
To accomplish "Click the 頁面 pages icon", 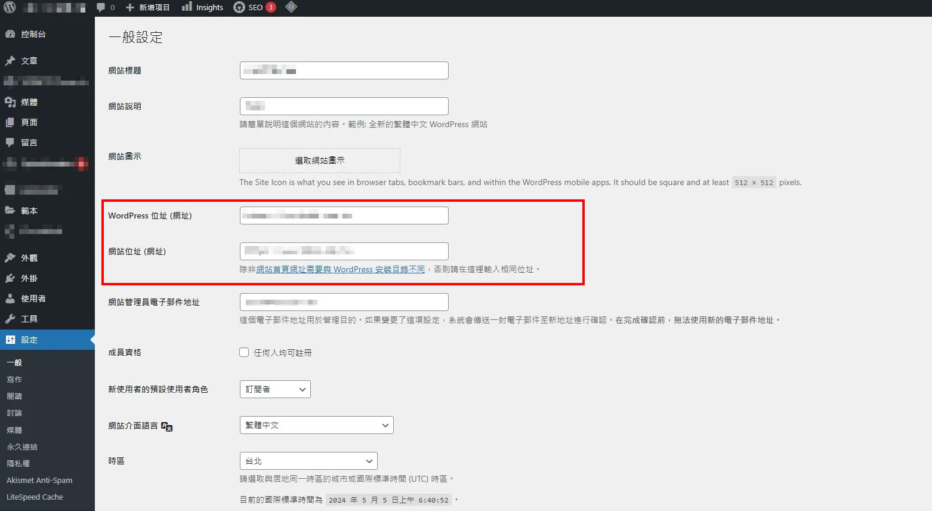I will (10, 122).
